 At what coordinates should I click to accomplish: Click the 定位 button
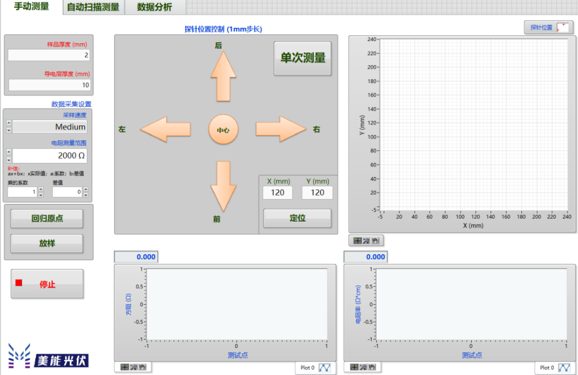[297, 218]
